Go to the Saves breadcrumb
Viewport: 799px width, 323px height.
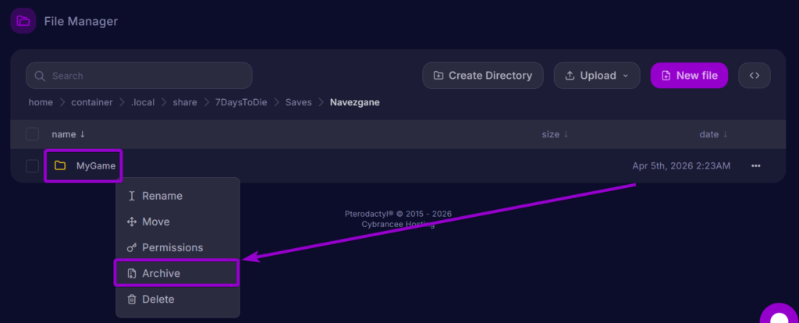(x=299, y=102)
